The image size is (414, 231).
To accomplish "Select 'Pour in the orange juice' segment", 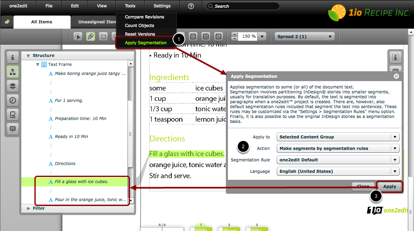I will point(90,199).
